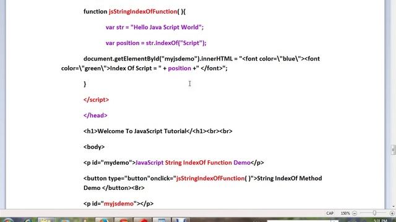Click the red 'myjsdemo' id in last paragraph

pyautogui.click(x=119, y=203)
